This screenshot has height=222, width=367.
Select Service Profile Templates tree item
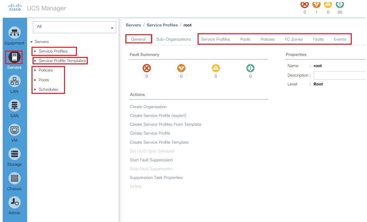click(62, 61)
